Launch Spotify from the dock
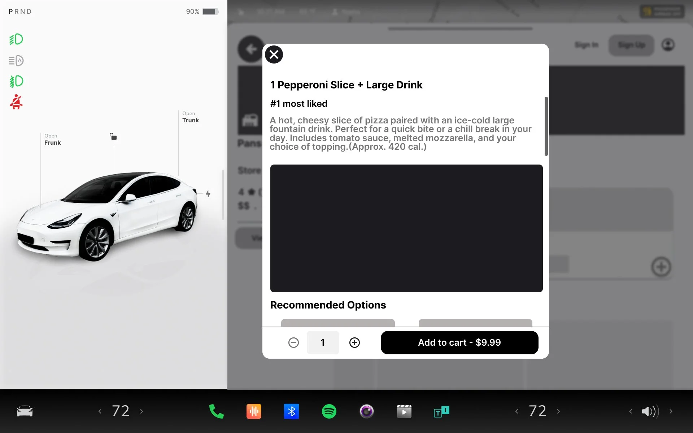Screen dimensions: 693x433 tap(329, 411)
